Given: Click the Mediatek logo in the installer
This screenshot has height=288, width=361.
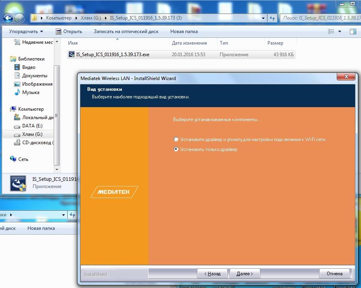Looking at the screenshot, I should coord(114,192).
